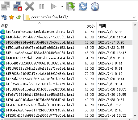Click the connect computers toolbar icon

pyautogui.click(x=6, y=6)
